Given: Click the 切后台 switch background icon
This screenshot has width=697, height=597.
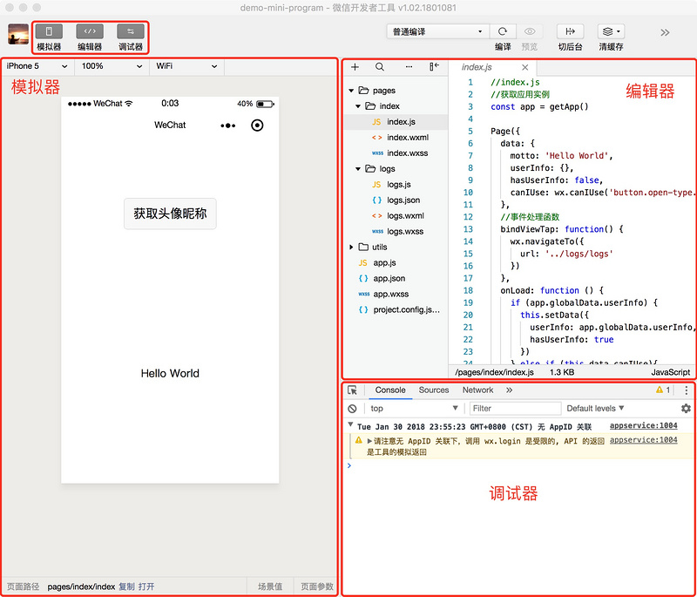Looking at the screenshot, I should pos(571,31).
